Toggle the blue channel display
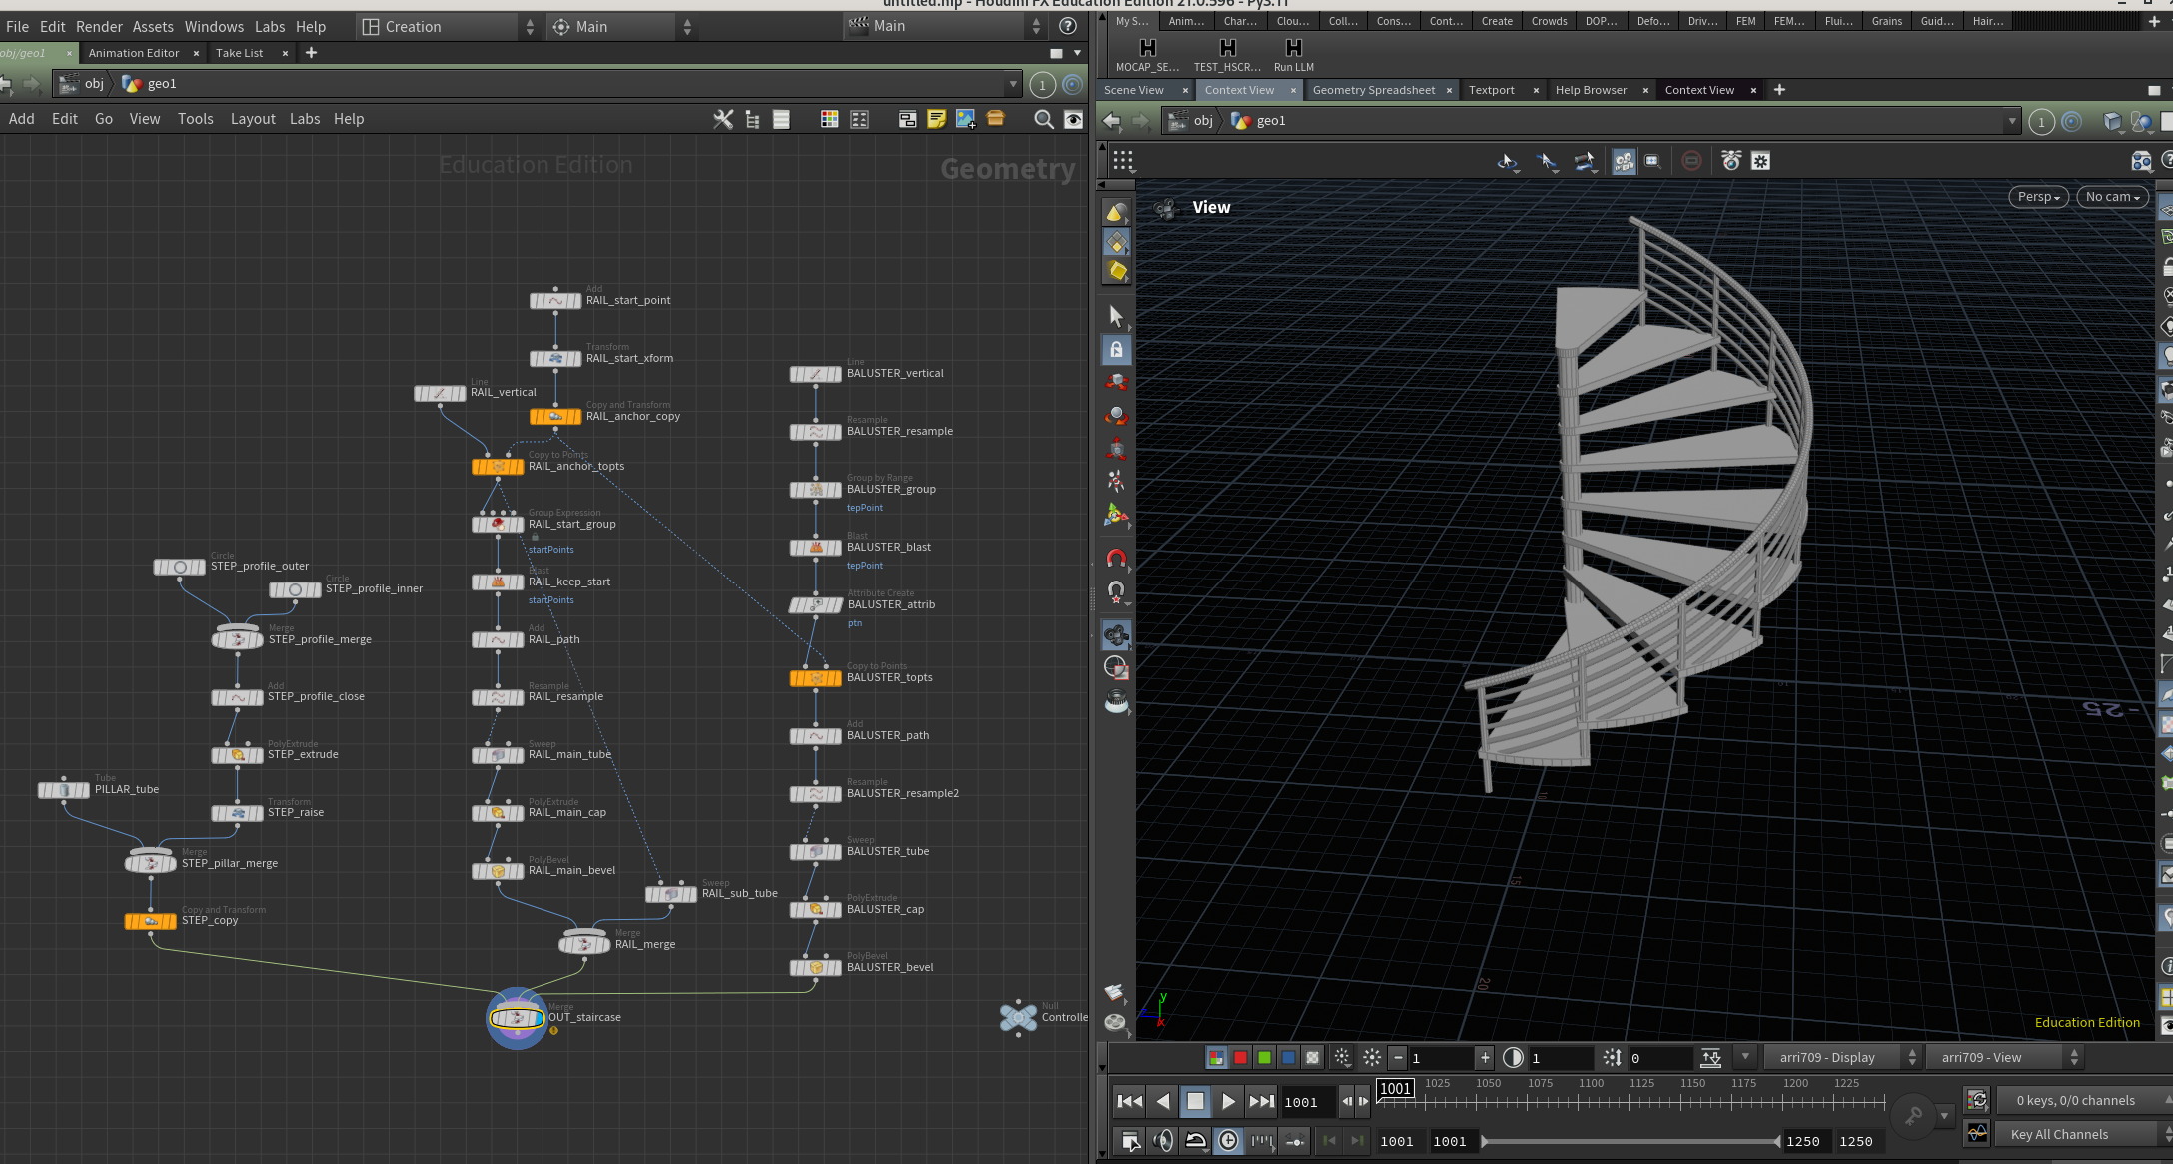Screen dimensions: 2173x1164 coord(1288,1057)
